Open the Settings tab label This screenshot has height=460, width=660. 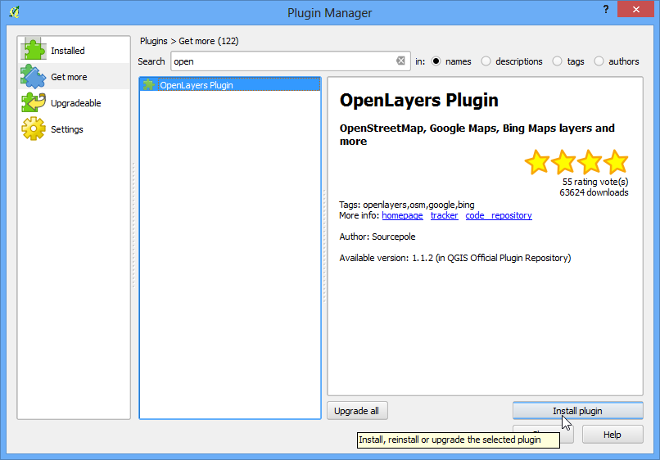(67, 129)
